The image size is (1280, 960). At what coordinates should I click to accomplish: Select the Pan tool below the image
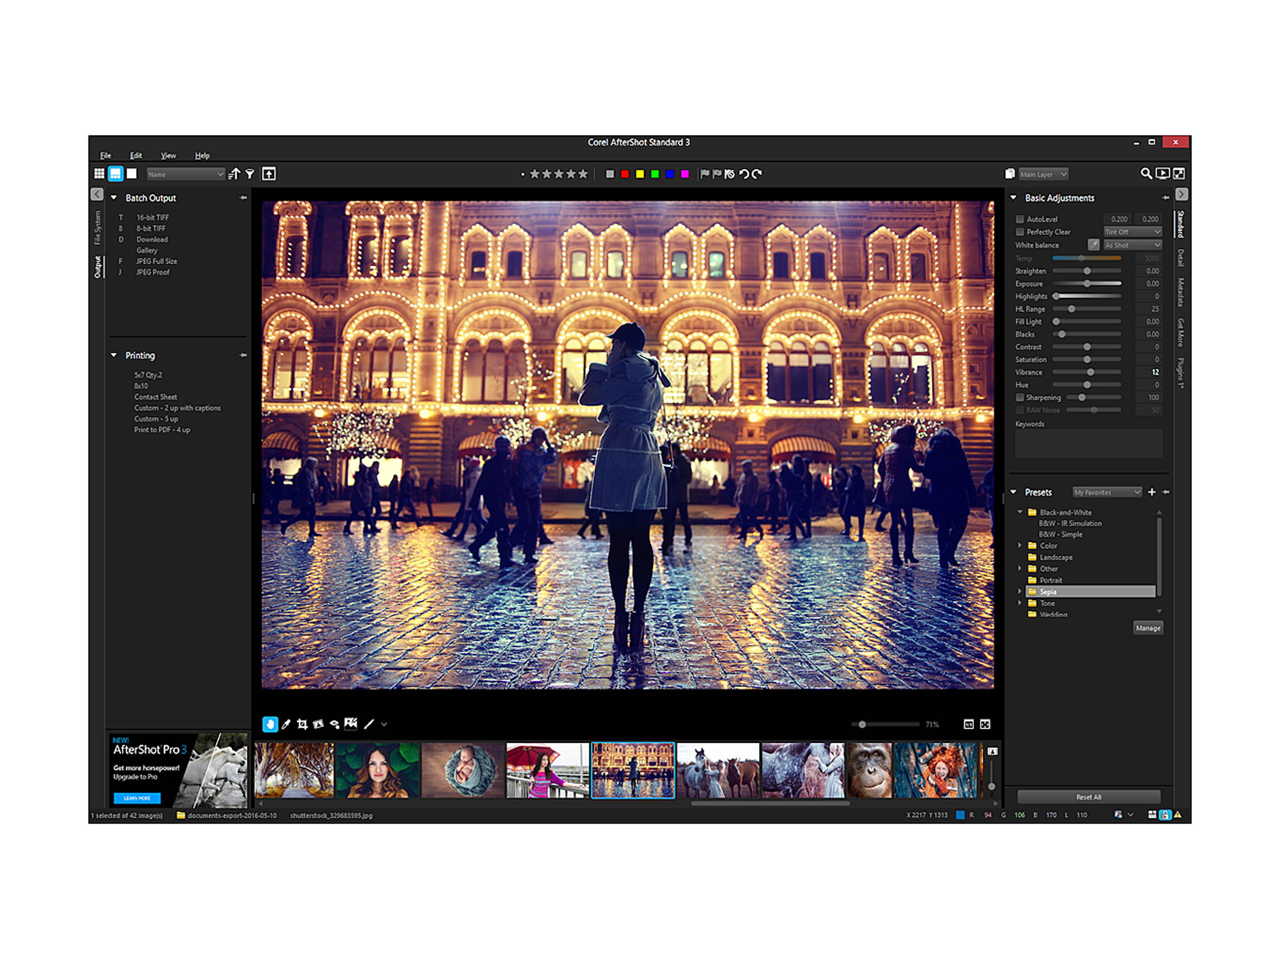(x=269, y=724)
